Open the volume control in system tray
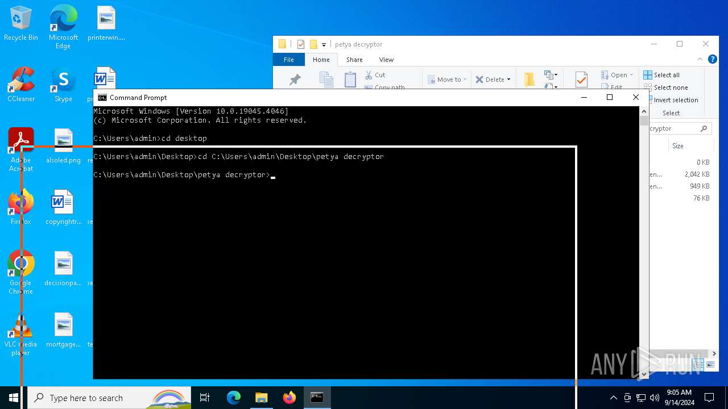This screenshot has height=409, width=728. [655, 398]
